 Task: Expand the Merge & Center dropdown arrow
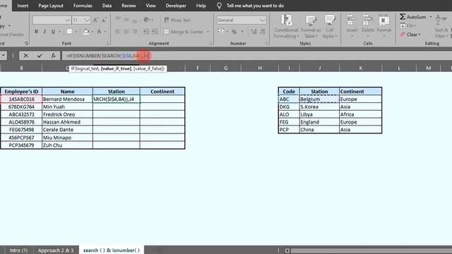click(x=208, y=32)
